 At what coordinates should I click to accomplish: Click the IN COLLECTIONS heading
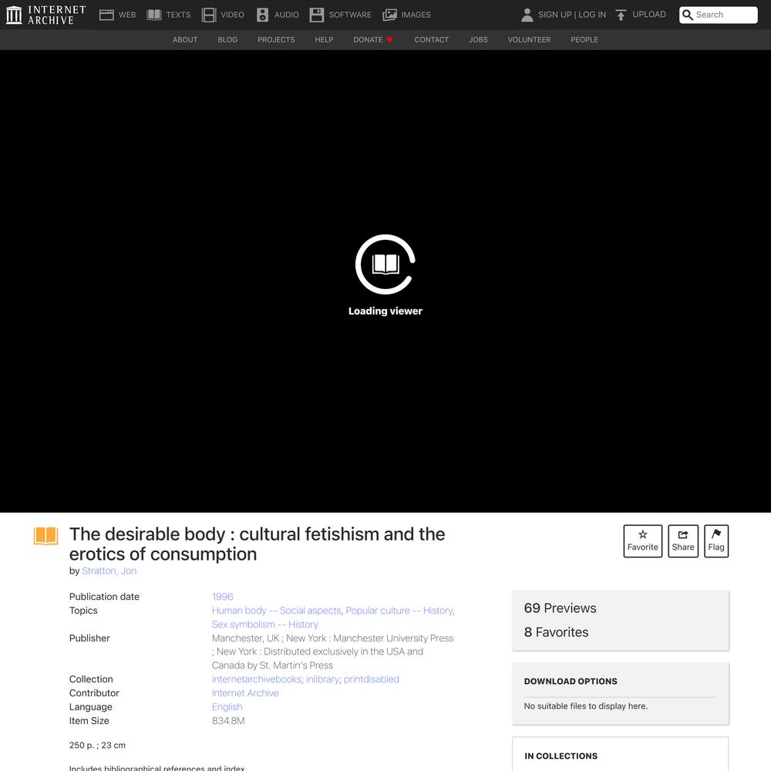click(561, 756)
